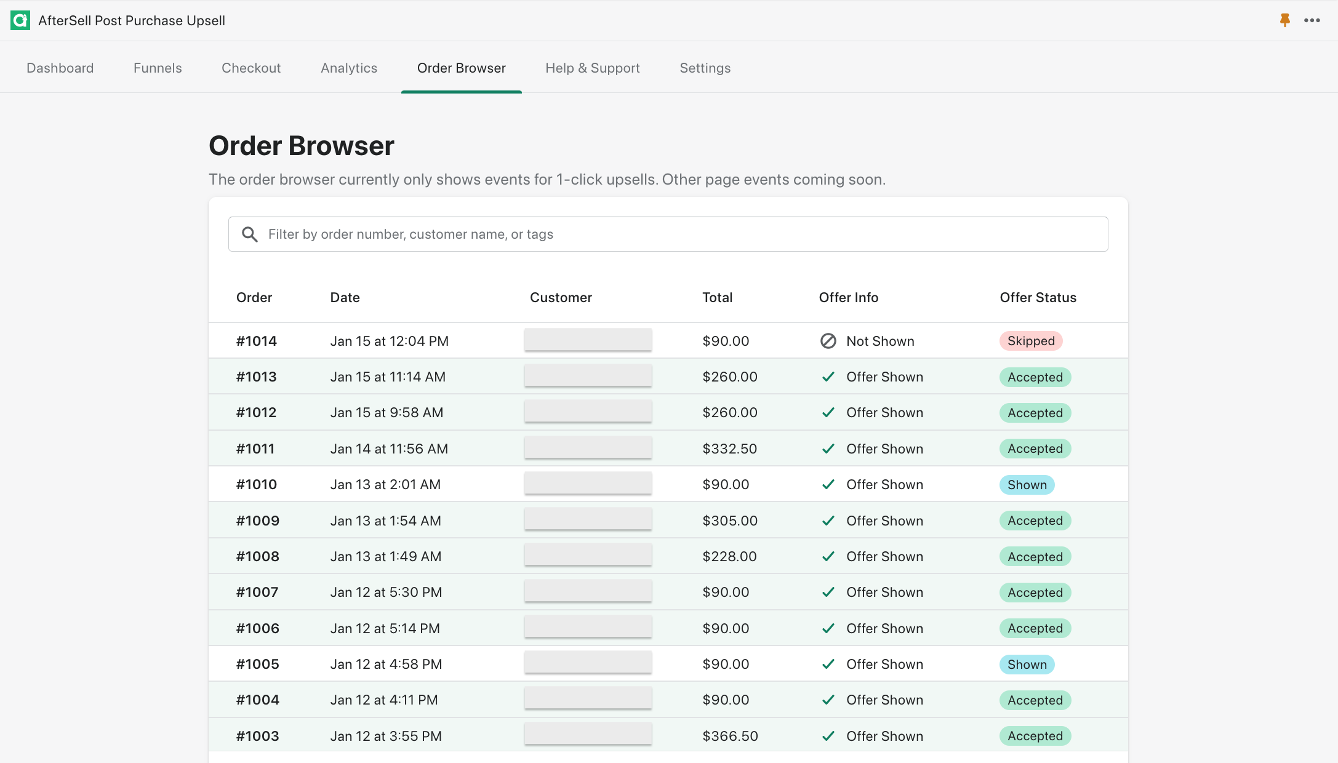Open the three-dots more options menu
The height and width of the screenshot is (763, 1338).
coord(1312,20)
